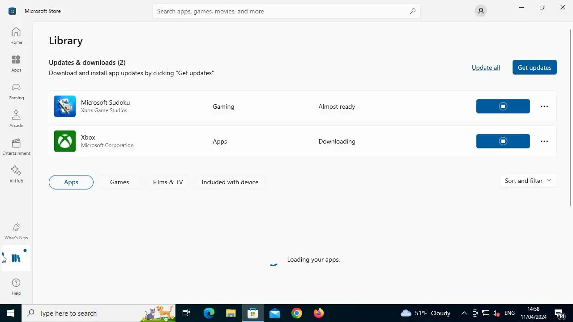573x322 pixels.
Task: Open the Windows Start menu
Action: 11,313
